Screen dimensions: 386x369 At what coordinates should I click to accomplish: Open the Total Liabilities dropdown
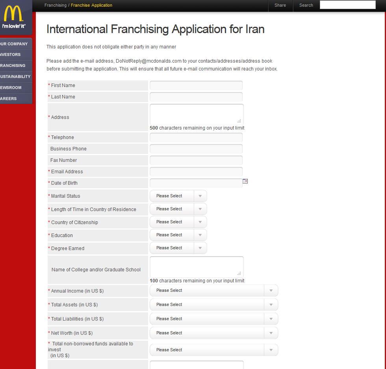coord(214,319)
